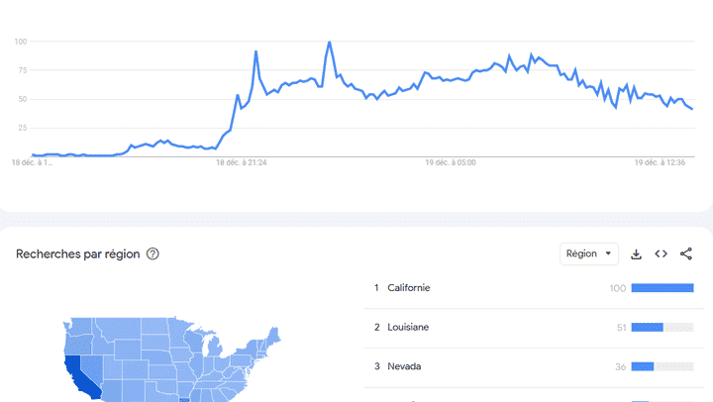
Task: Click the Louisiane interest bar
Action: pos(662,328)
